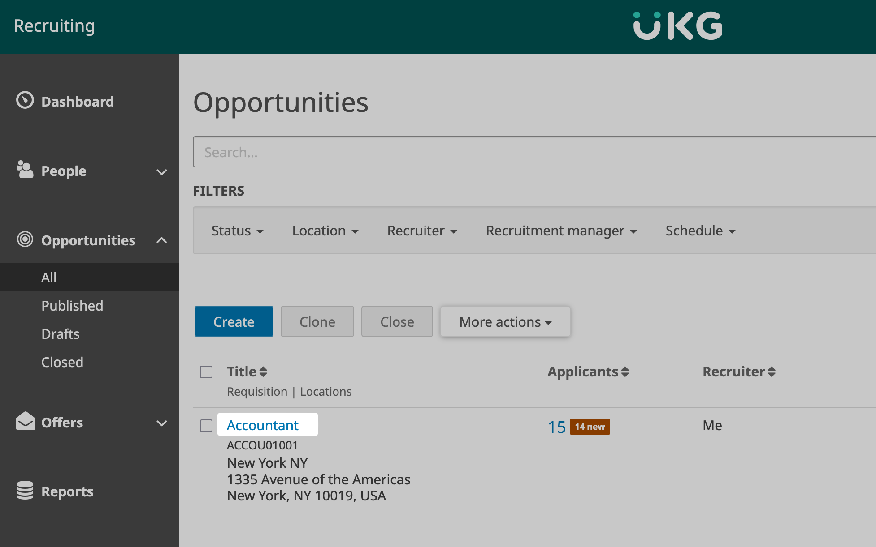Open the Accountant opportunity link
876x547 pixels.
coord(263,425)
